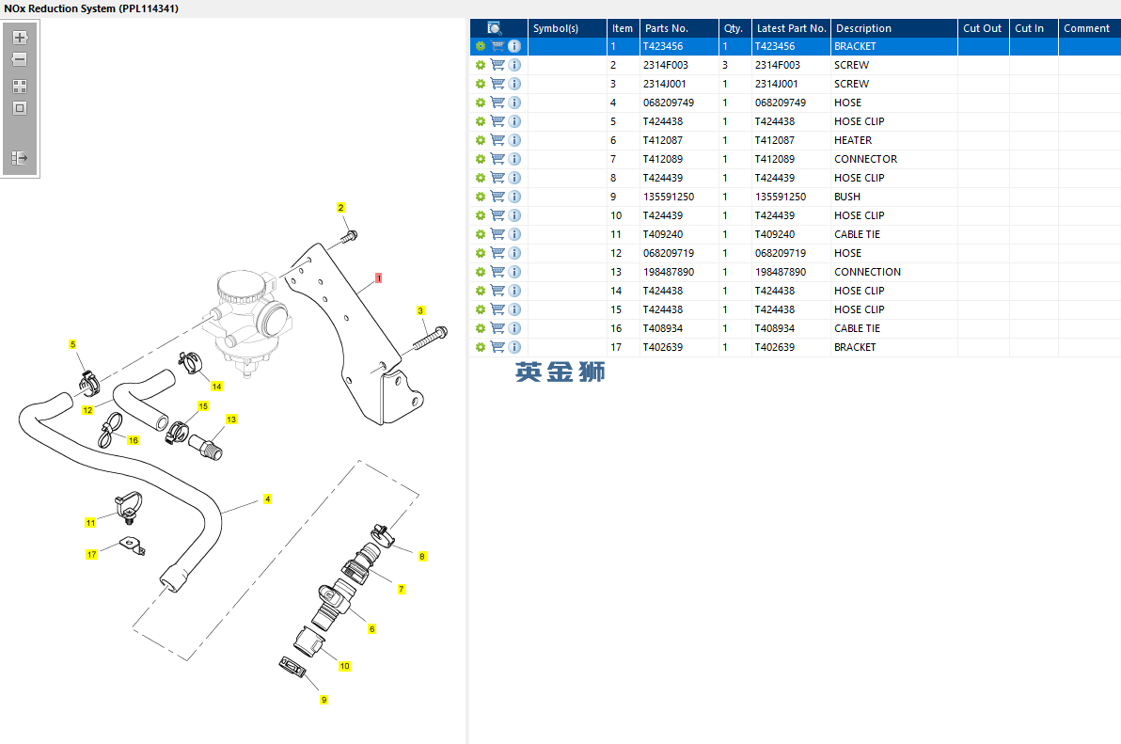Viewport: 1121px width, 744px height.
Task: Select callout 6 heater label
Action: point(371,629)
